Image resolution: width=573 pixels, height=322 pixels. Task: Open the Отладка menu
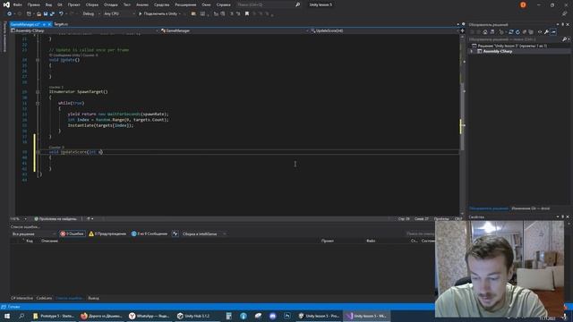[110, 4]
